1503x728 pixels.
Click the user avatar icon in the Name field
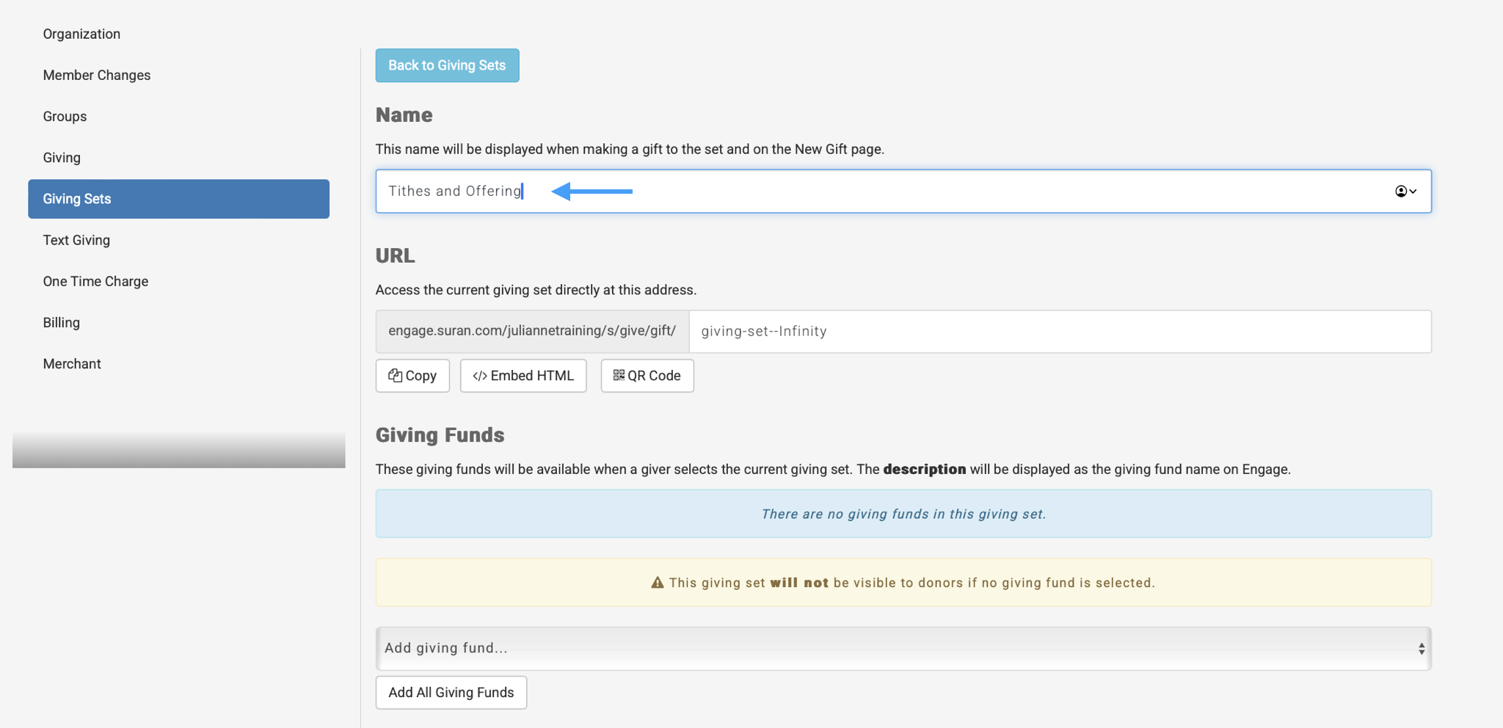tap(1400, 192)
